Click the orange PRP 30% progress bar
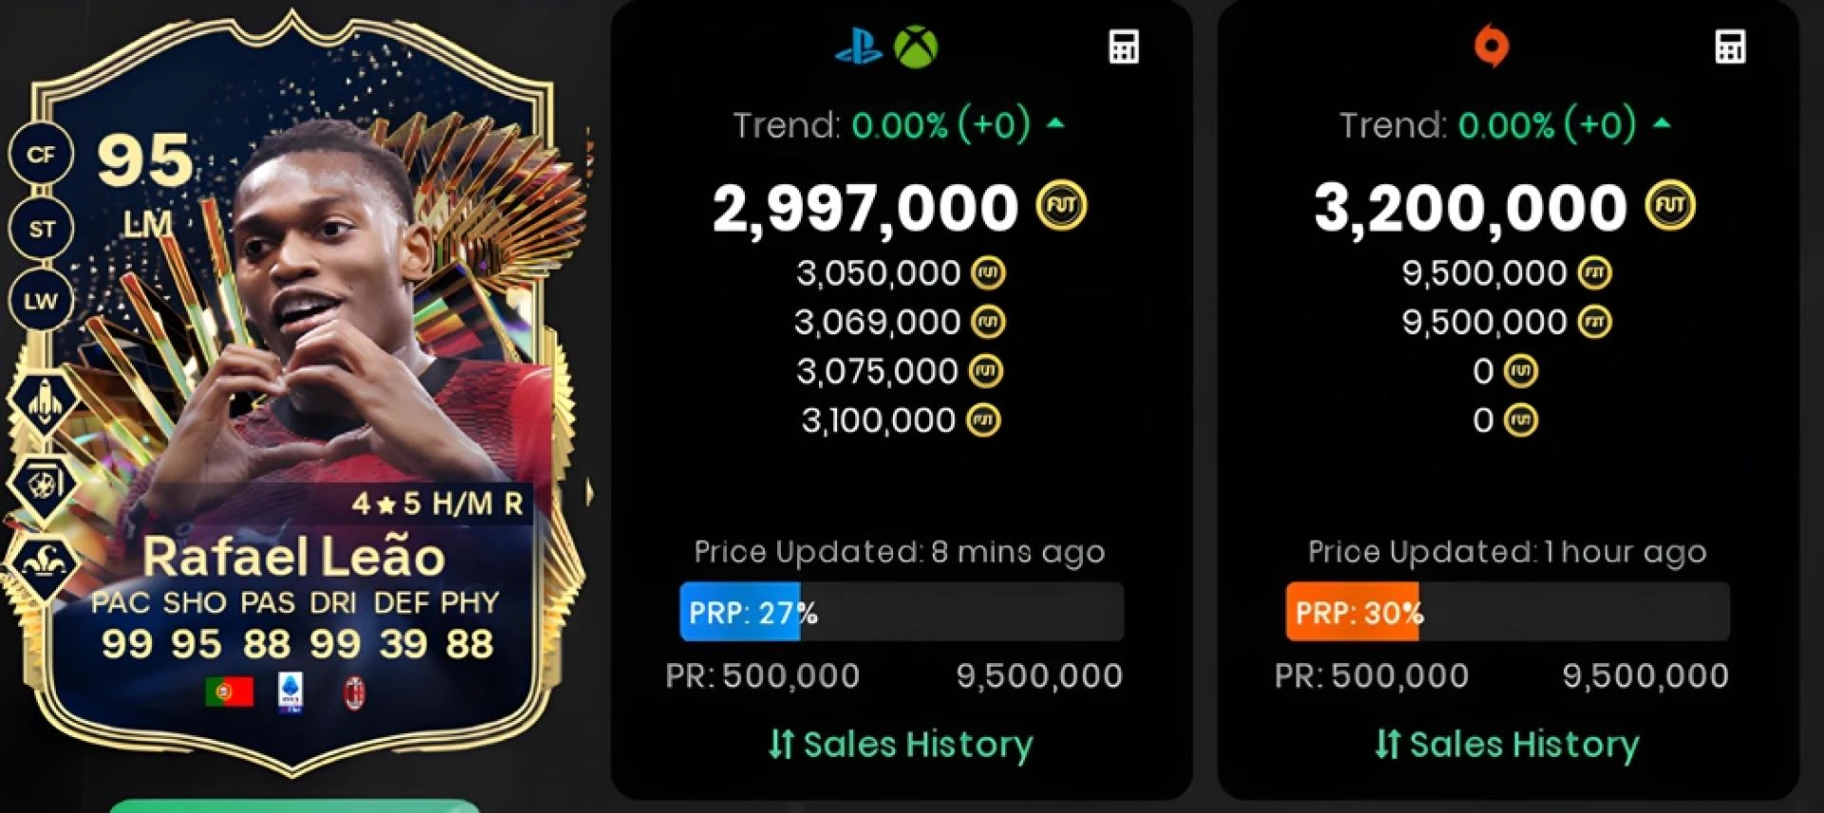Image resolution: width=1824 pixels, height=813 pixels. (1508, 613)
